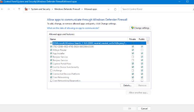Go forward using the forward arrow

click(x=8, y=9)
